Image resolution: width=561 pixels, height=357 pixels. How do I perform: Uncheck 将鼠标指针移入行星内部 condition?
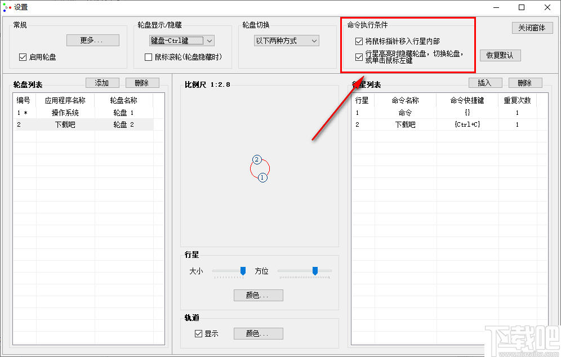tap(358, 40)
